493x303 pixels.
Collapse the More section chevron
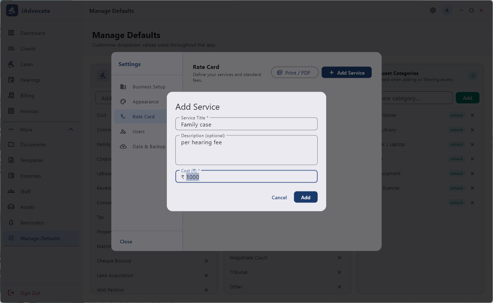71,129
